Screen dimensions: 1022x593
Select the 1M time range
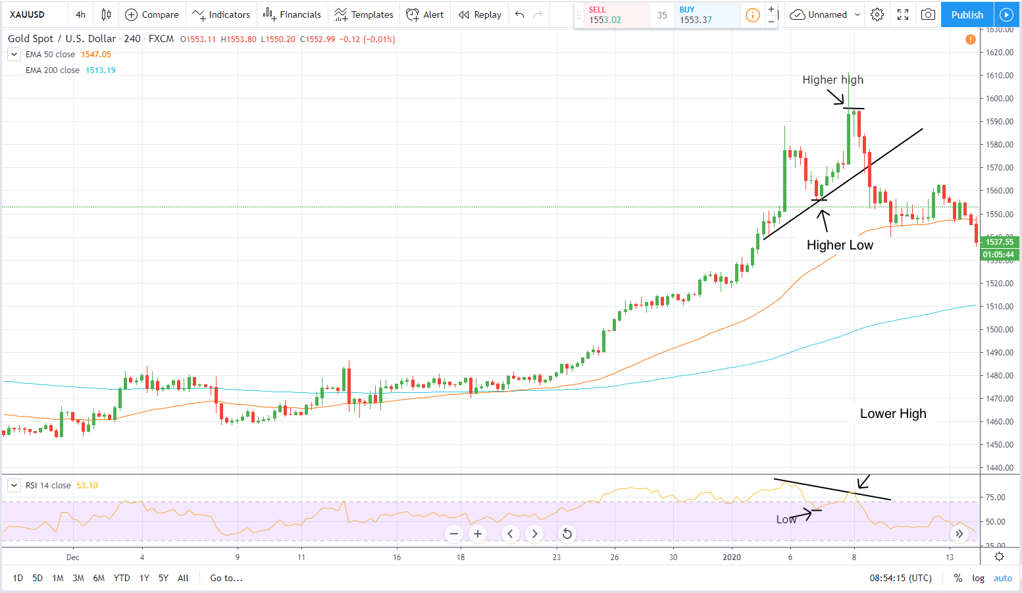pos(58,578)
